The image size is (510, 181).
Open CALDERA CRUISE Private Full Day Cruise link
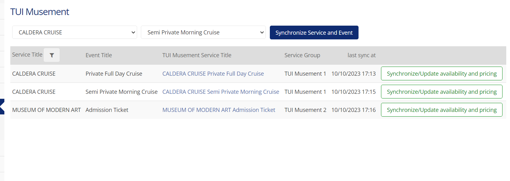coord(213,74)
